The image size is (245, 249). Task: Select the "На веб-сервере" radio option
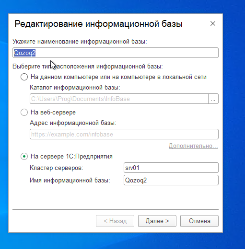24,113
